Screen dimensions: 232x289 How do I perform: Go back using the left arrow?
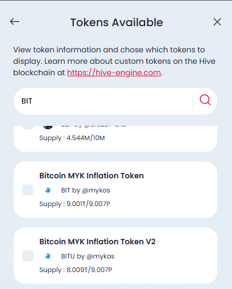pyautogui.click(x=15, y=22)
